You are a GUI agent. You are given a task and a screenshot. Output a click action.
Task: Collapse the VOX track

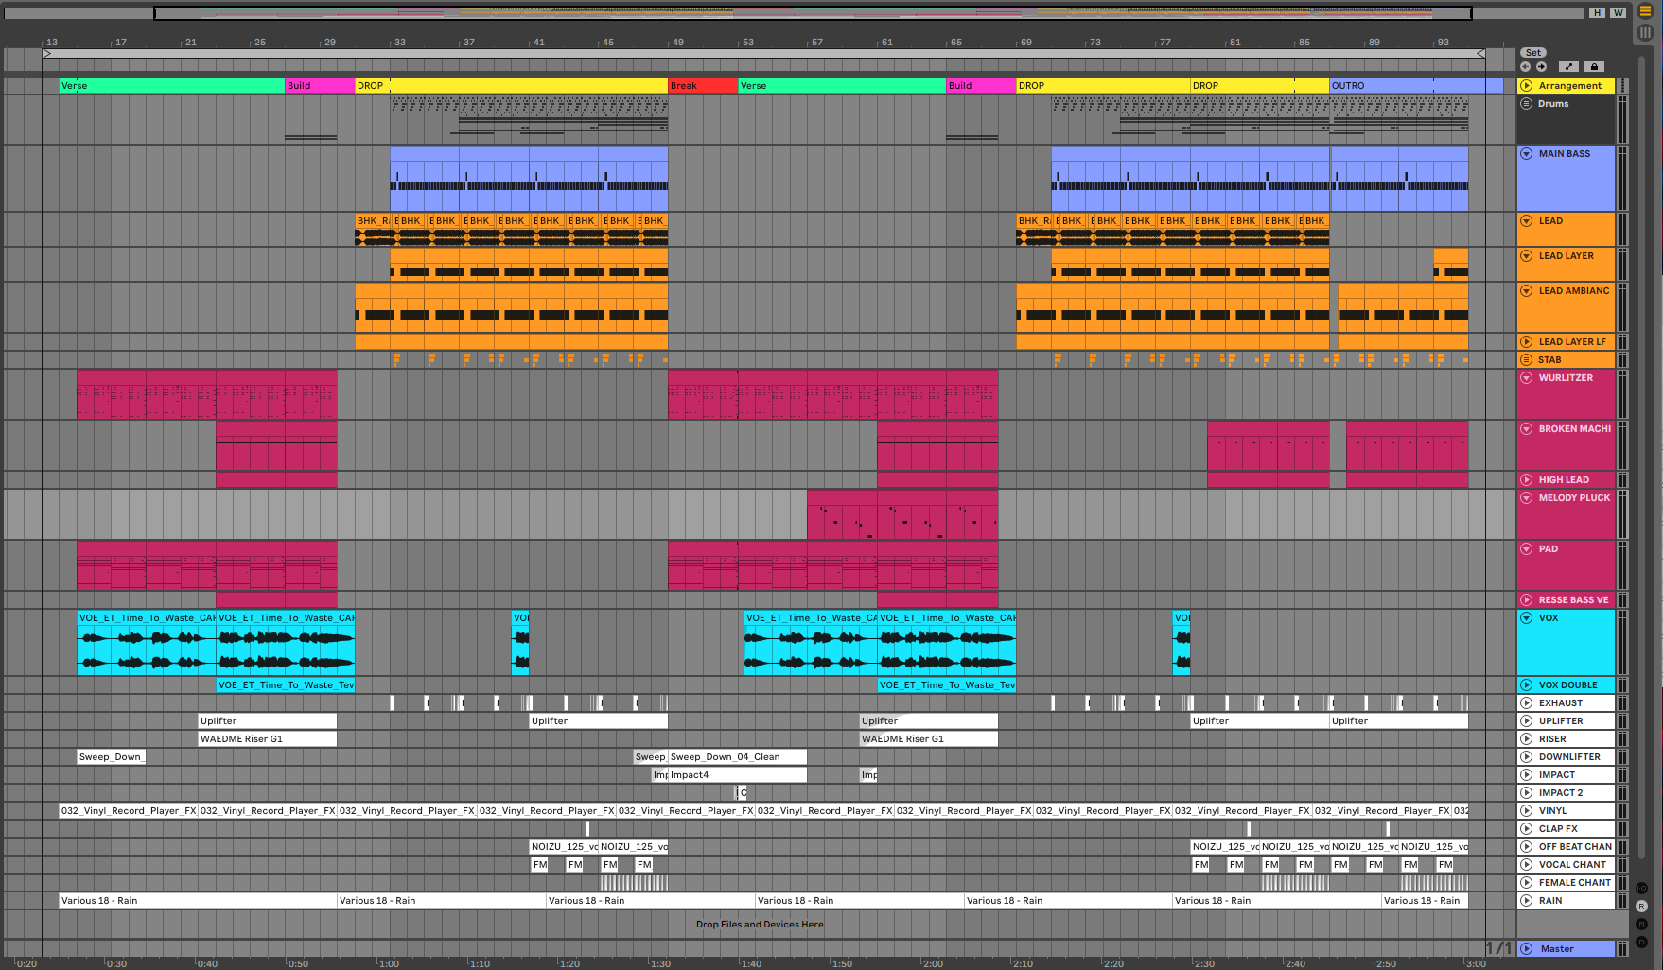pos(1526,618)
